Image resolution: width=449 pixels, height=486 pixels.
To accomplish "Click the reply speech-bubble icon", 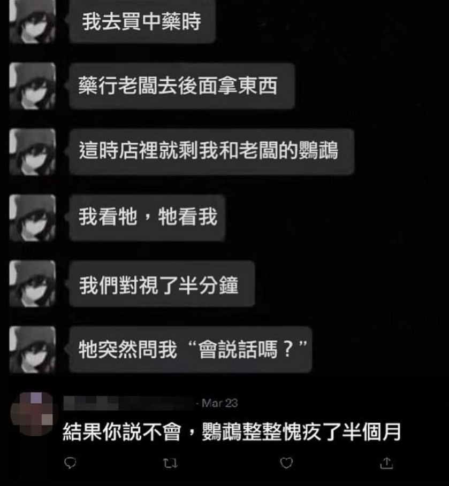I will 70,463.
